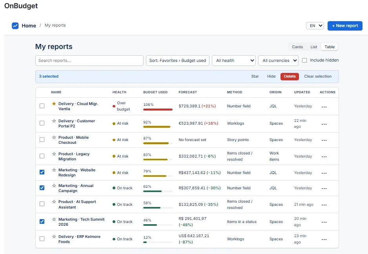Open actions menu for Mobile Checkout

tap(324, 140)
